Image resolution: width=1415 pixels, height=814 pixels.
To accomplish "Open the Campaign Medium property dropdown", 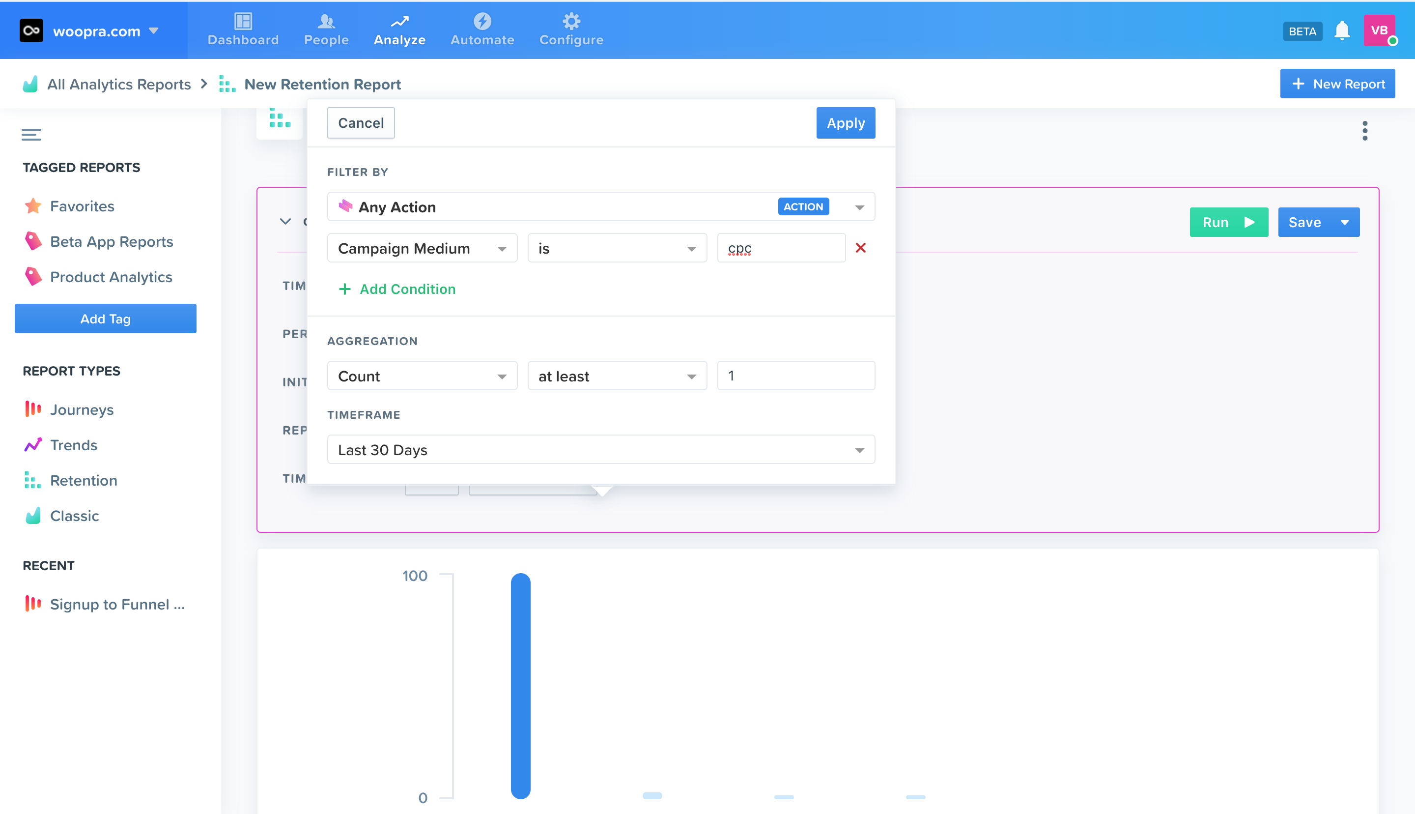I will pos(422,248).
